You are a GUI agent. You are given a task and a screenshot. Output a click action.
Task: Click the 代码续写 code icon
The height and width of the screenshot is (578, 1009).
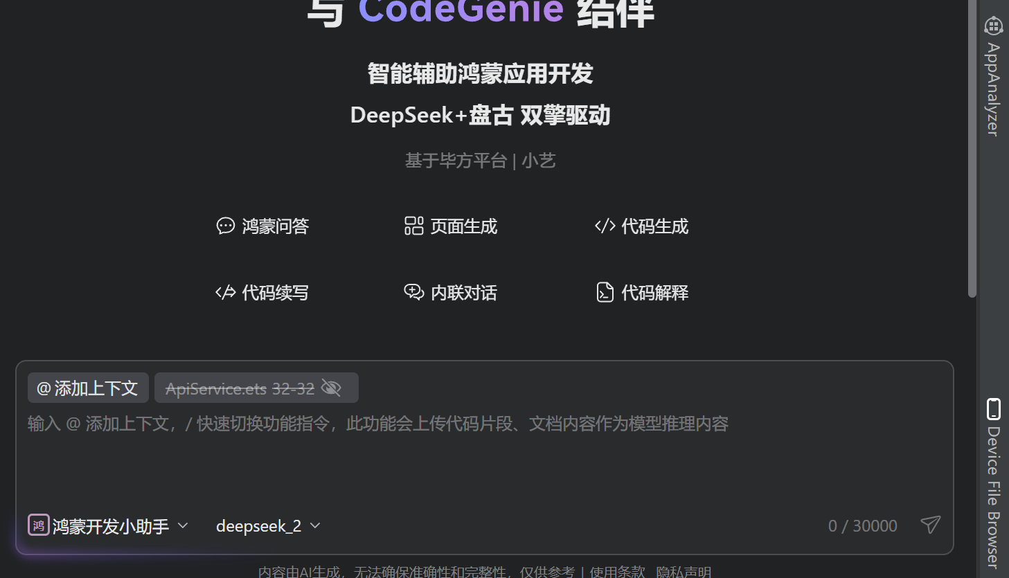point(226,292)
